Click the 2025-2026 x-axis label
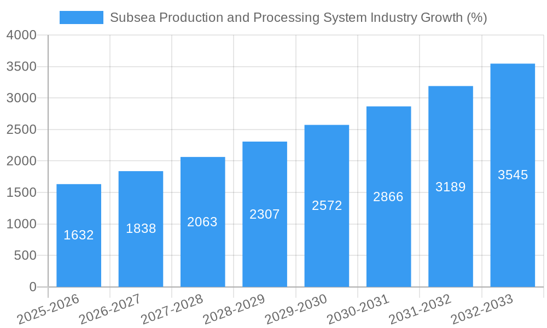Image resolution: width=547 pixels, height=328 pixels. point(49,309)
